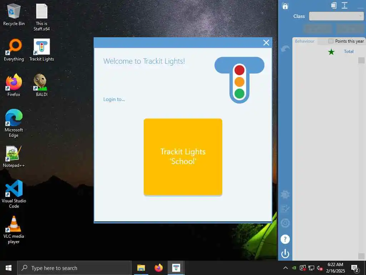This screenshot has height=275, width=366.
Task: Open File Explorer from the taskbar
Action: [141, 268]
